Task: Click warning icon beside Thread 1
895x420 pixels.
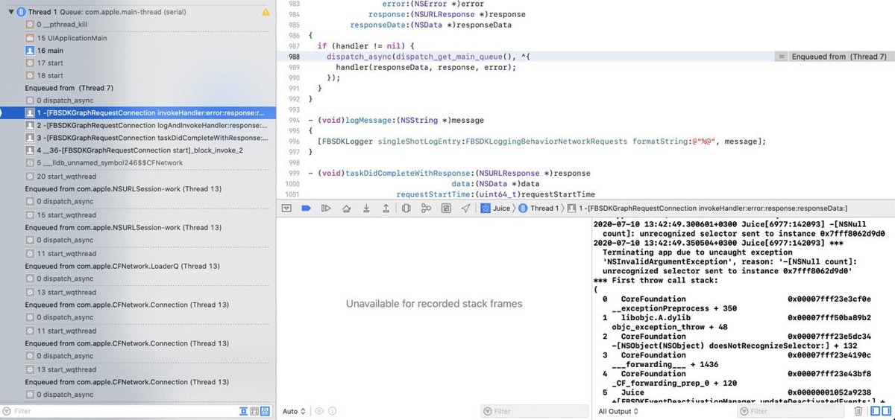Action: click(266, 13)
